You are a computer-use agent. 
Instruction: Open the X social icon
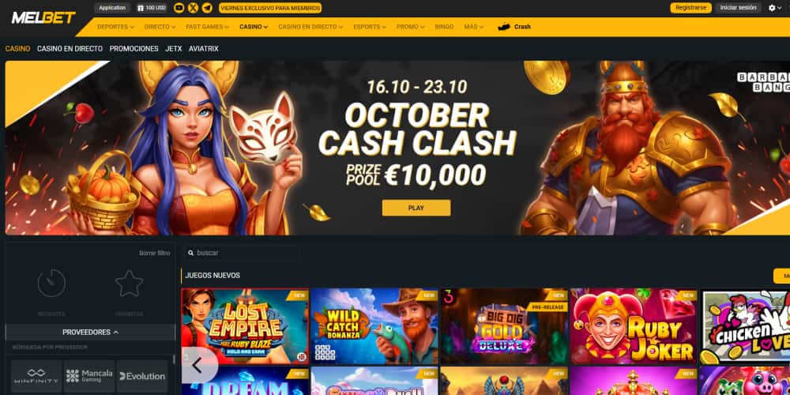(x=193, y=8)
